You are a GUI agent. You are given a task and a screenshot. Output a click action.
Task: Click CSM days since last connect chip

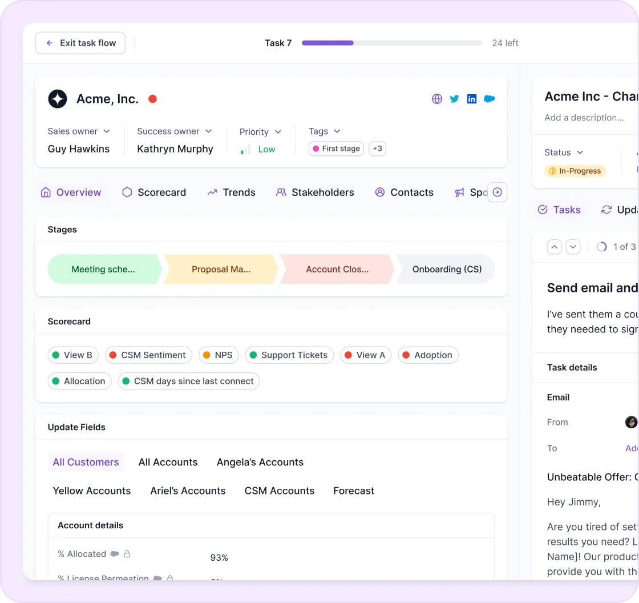click(x=189, y=381)
